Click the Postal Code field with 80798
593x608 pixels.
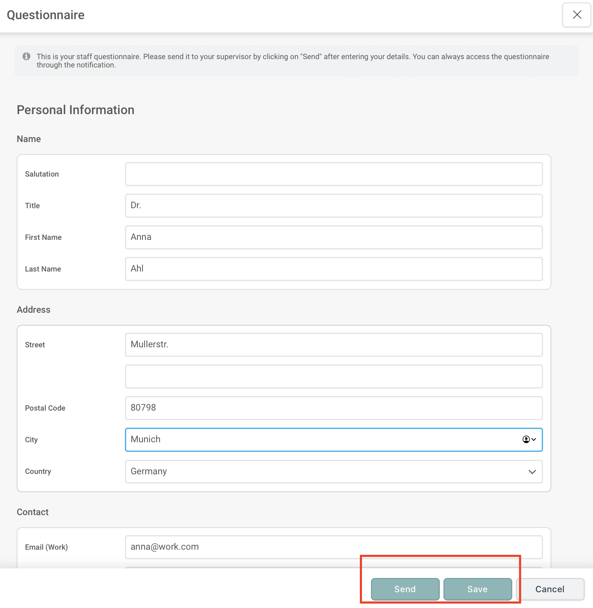tap(334, 408)
